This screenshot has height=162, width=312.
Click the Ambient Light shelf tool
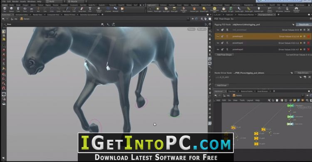(x=259, y=9)
